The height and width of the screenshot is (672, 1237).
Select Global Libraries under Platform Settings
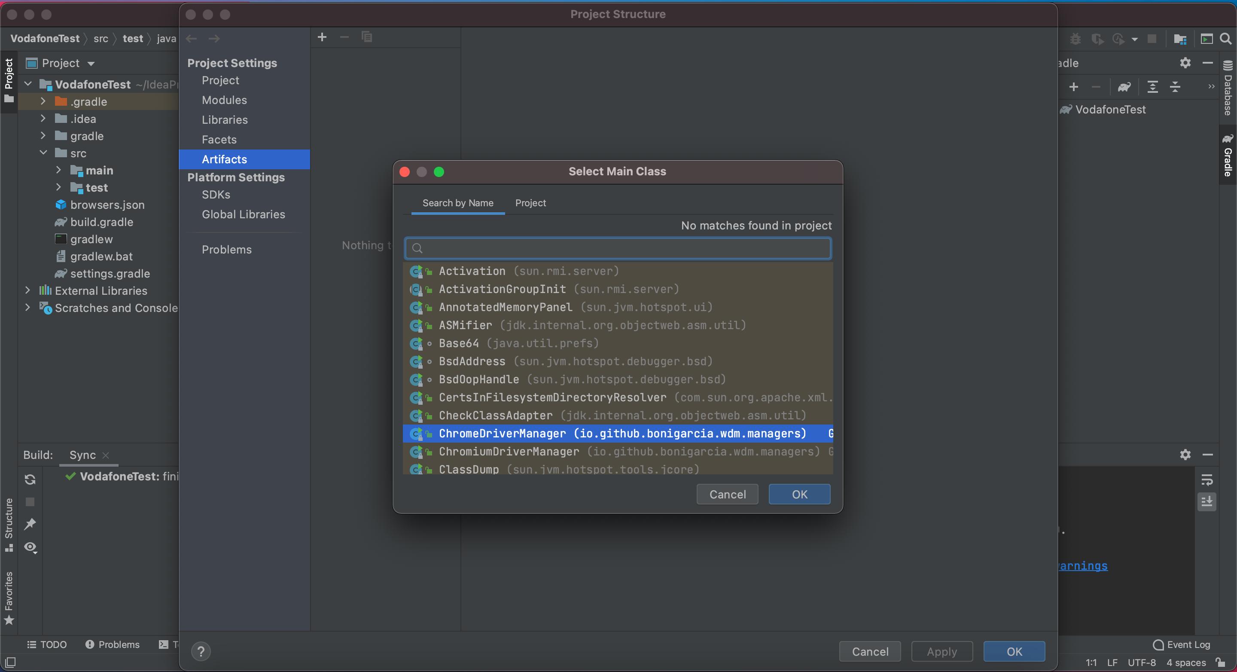[x=243, y=214]
